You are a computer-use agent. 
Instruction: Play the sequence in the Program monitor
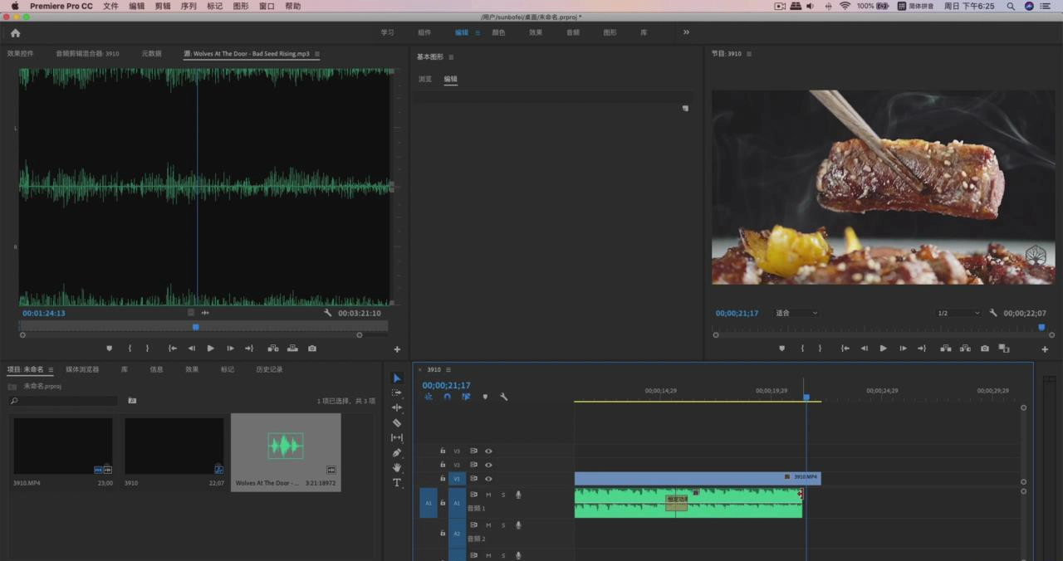pyautogui.click(x=883, y=349)
